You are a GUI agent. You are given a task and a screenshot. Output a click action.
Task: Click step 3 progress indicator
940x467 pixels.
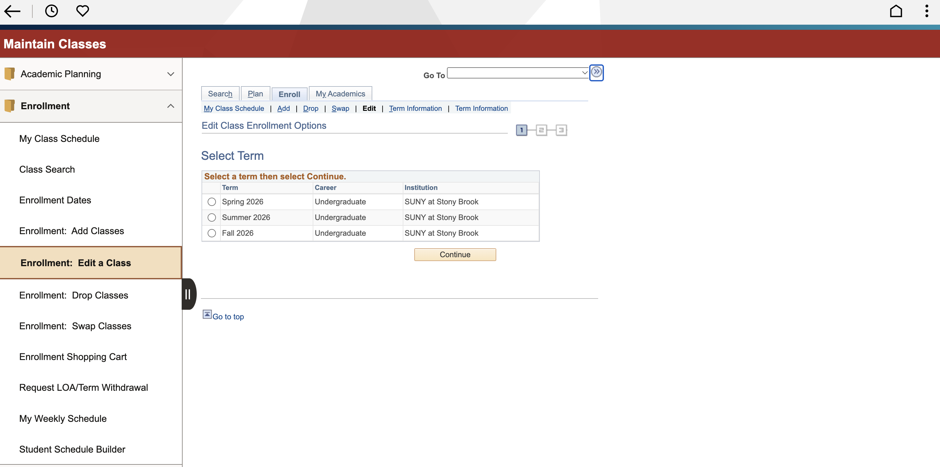[x=561, y=130]
